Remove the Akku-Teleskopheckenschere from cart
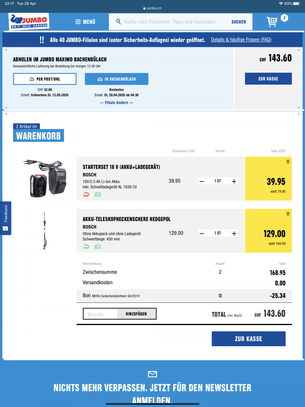This screenshot has height=407, width=305. 288,213
